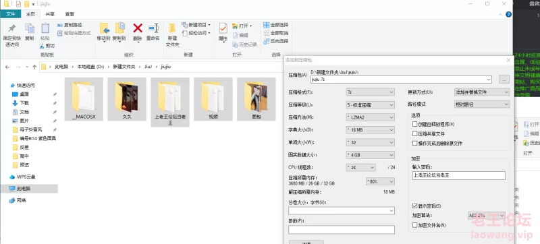540x244 pixels.
Task: Enable encrypt file names (加密文件名) checkbox
Action: (x=414, y=225)
